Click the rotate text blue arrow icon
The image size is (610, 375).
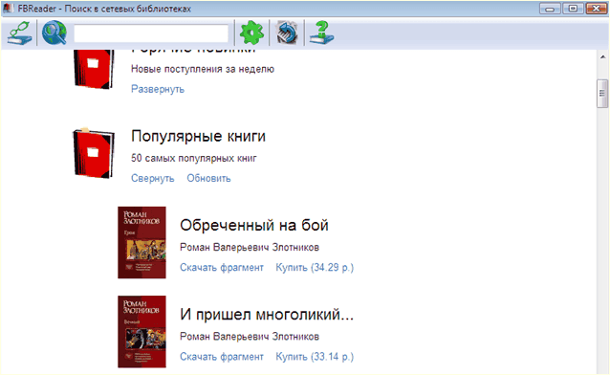pyautogui.click(x=287, y=33)
